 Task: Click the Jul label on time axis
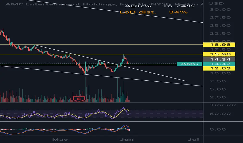193,140
